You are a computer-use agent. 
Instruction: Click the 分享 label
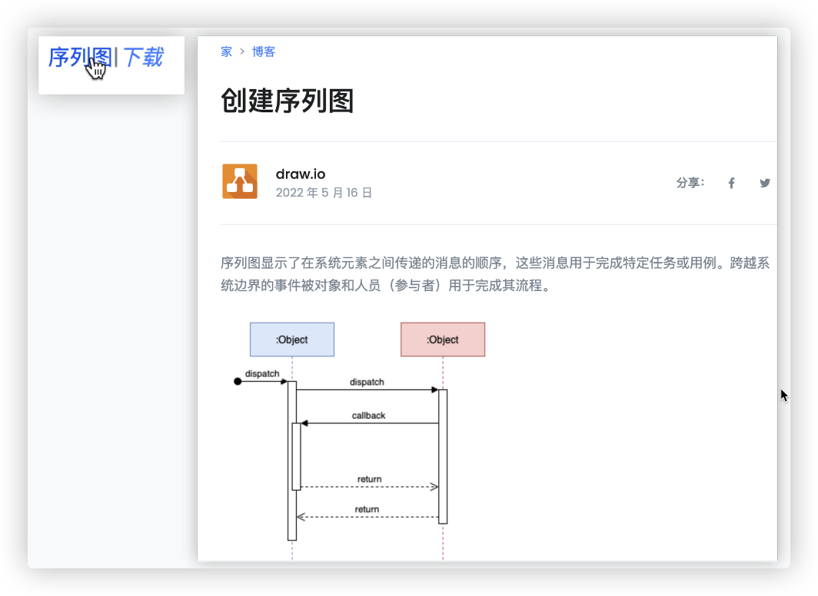(690, 183)
